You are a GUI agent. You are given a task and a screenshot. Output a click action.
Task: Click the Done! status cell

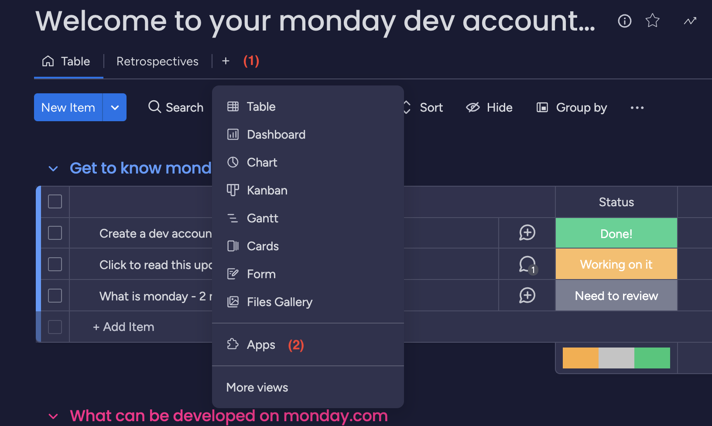click(616, 233)
